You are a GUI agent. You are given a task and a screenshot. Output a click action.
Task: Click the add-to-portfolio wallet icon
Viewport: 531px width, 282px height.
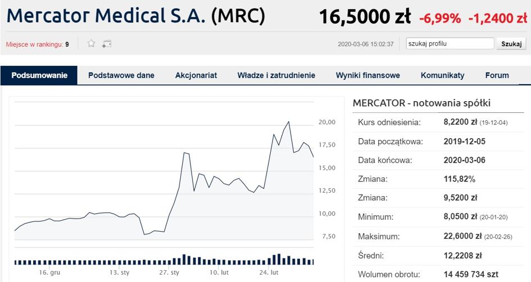tap(106, 44)
